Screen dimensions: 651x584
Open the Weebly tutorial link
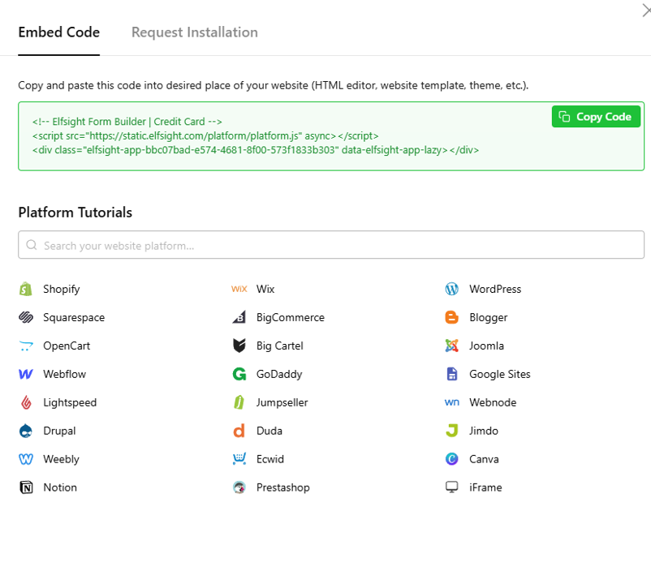pos(62,459)
